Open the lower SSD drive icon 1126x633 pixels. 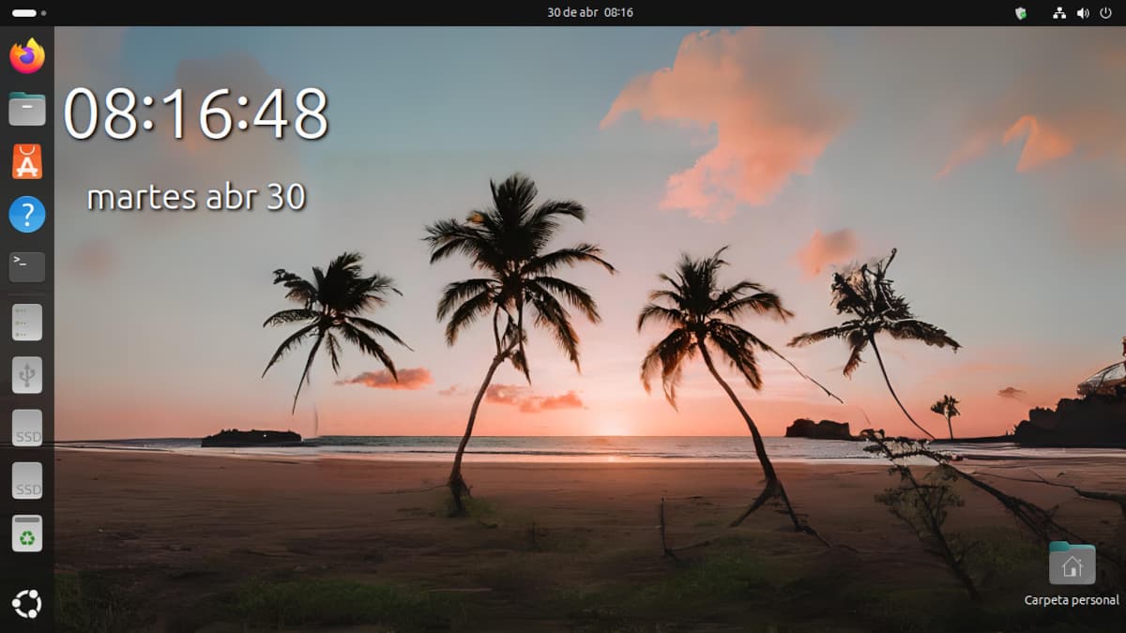[27, 480]
